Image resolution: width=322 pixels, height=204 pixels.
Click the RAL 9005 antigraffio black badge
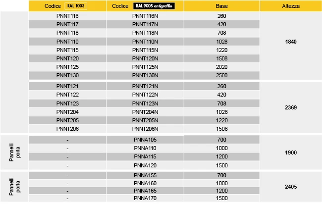pos(154,6)
